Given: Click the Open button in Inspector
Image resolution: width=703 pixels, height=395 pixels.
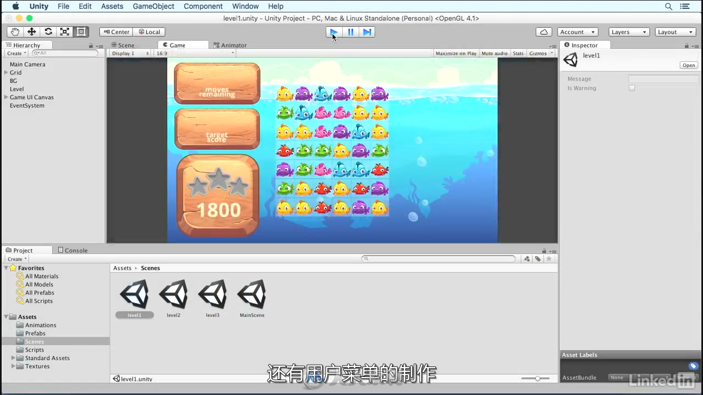Looking at the screenshot, I should (689, 65).
